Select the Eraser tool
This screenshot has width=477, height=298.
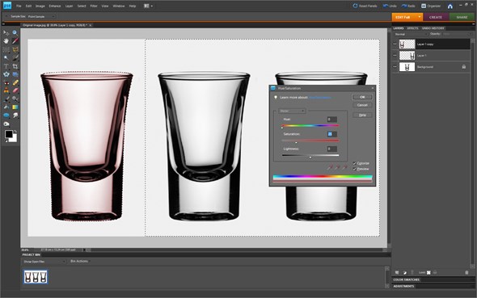click(15, 90)
